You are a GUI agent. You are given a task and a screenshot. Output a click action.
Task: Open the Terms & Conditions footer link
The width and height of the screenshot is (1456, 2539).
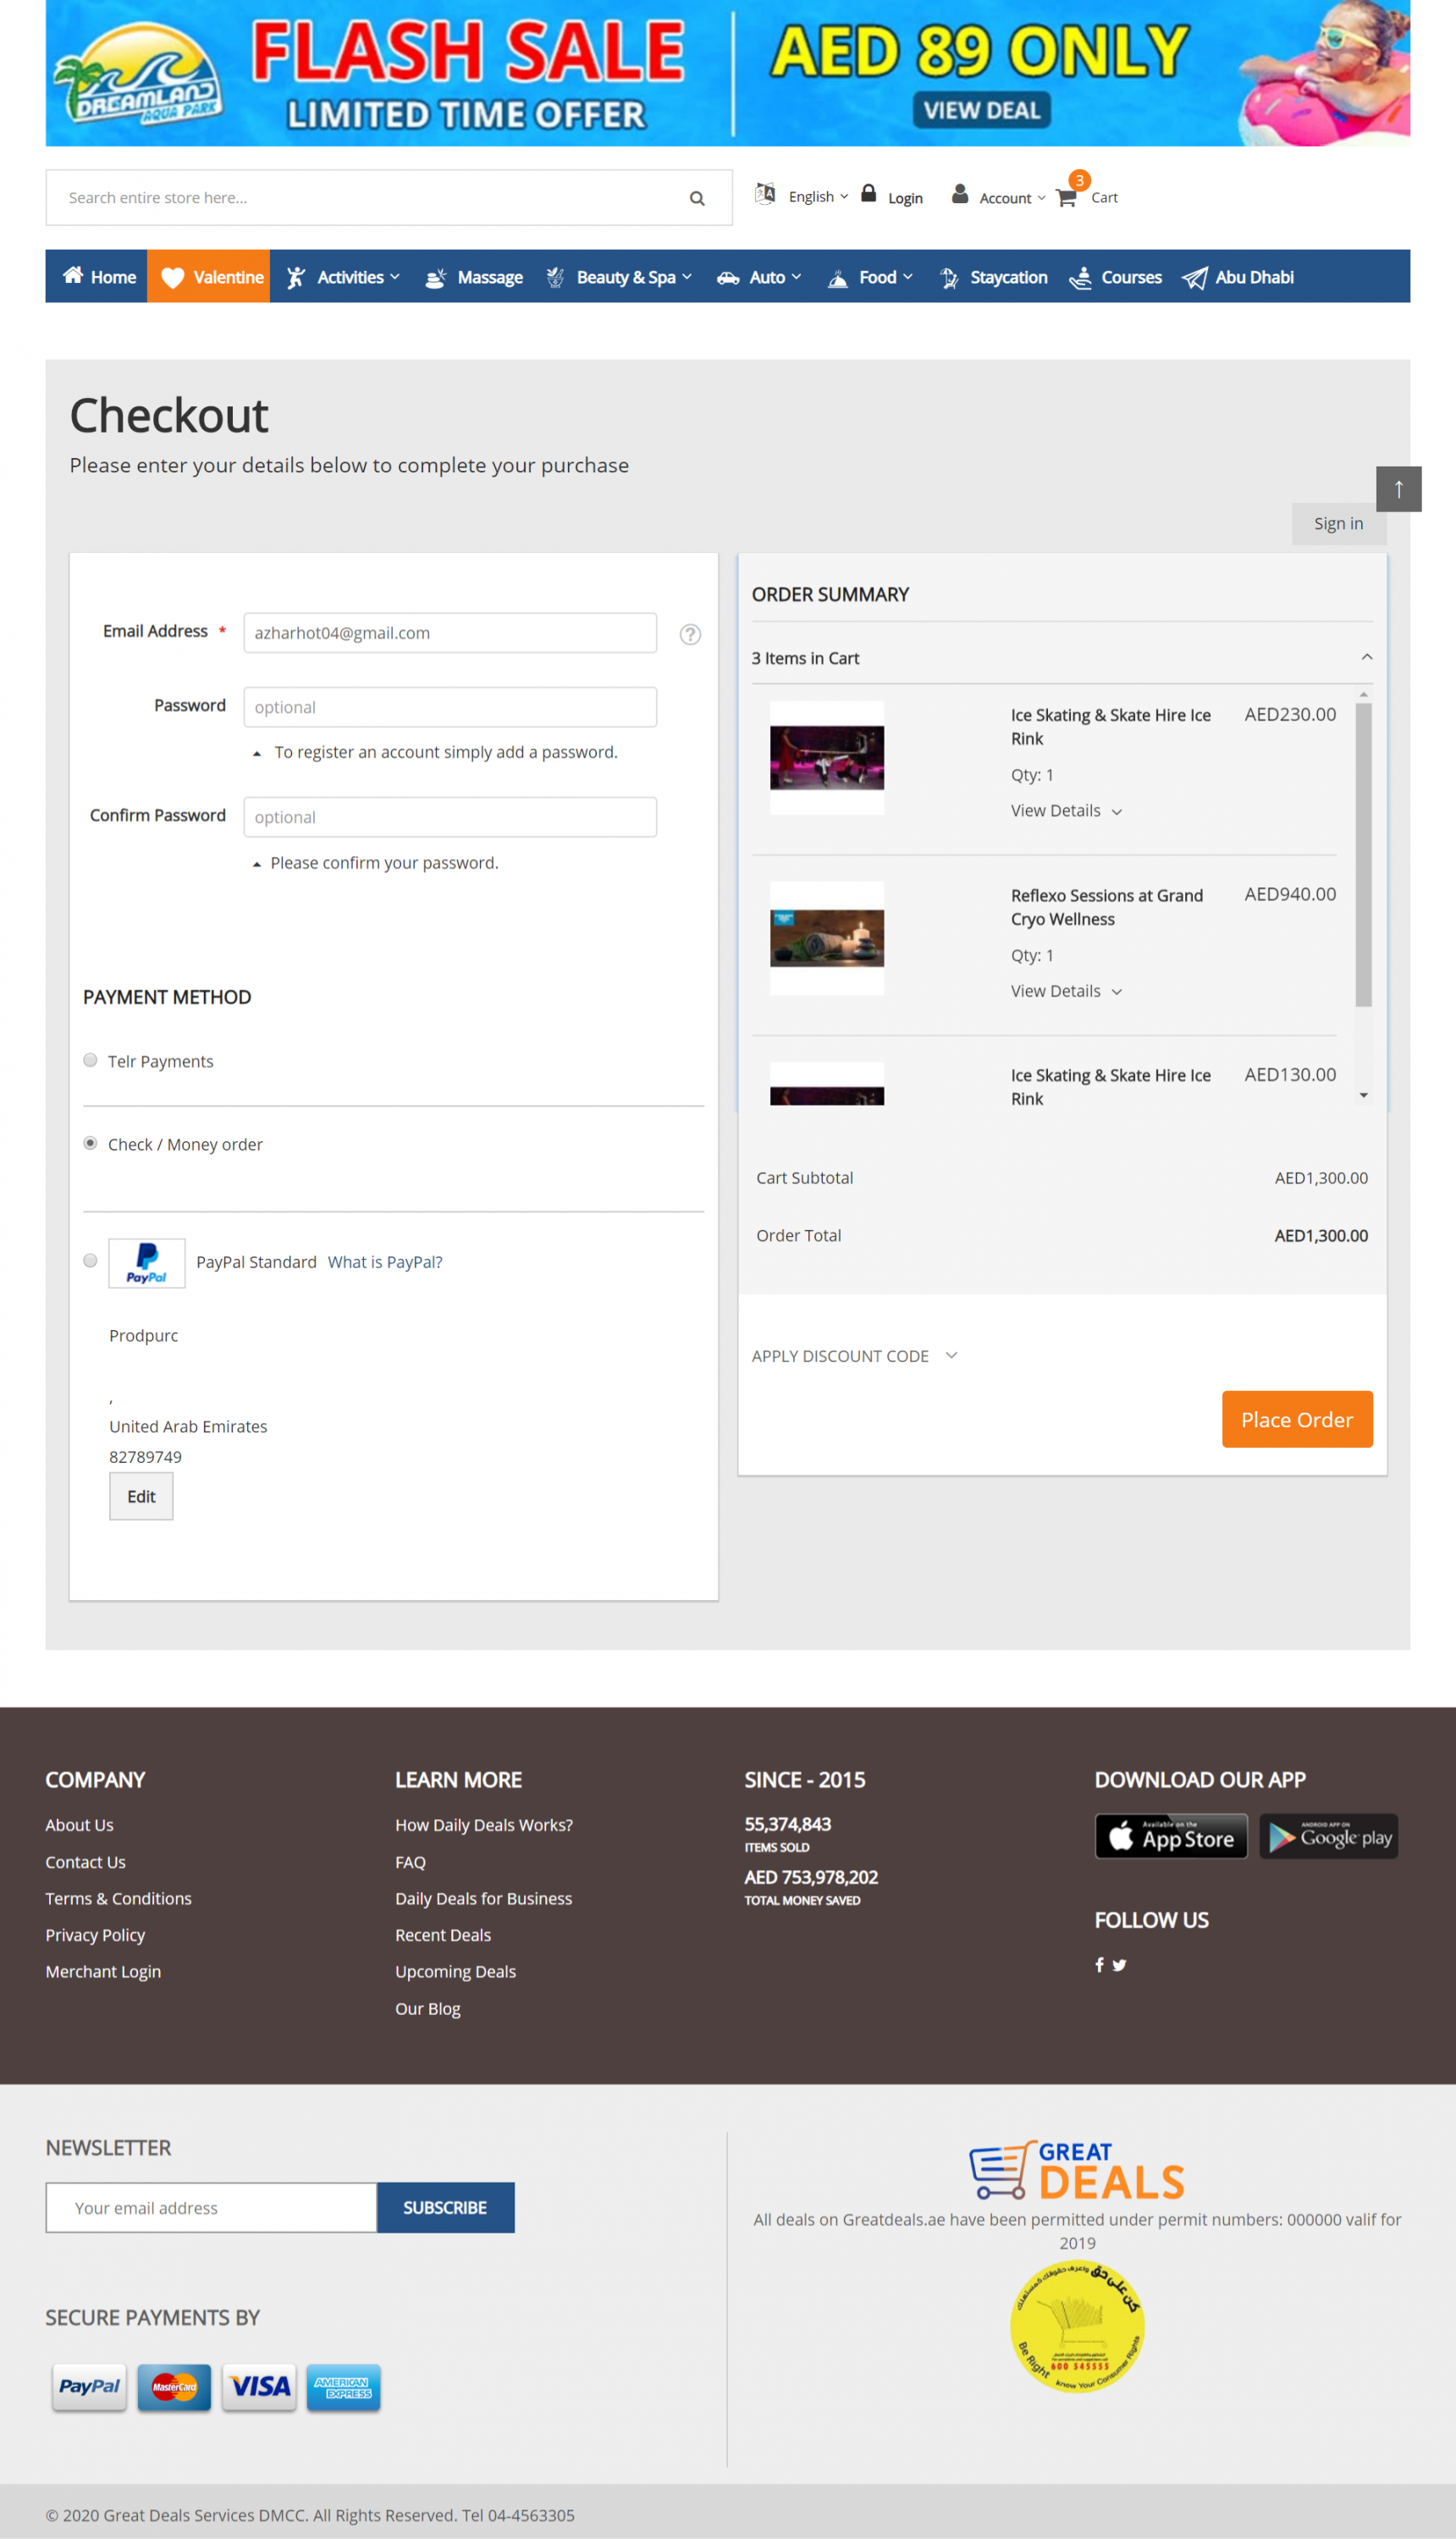click(x=118, y=1898)
